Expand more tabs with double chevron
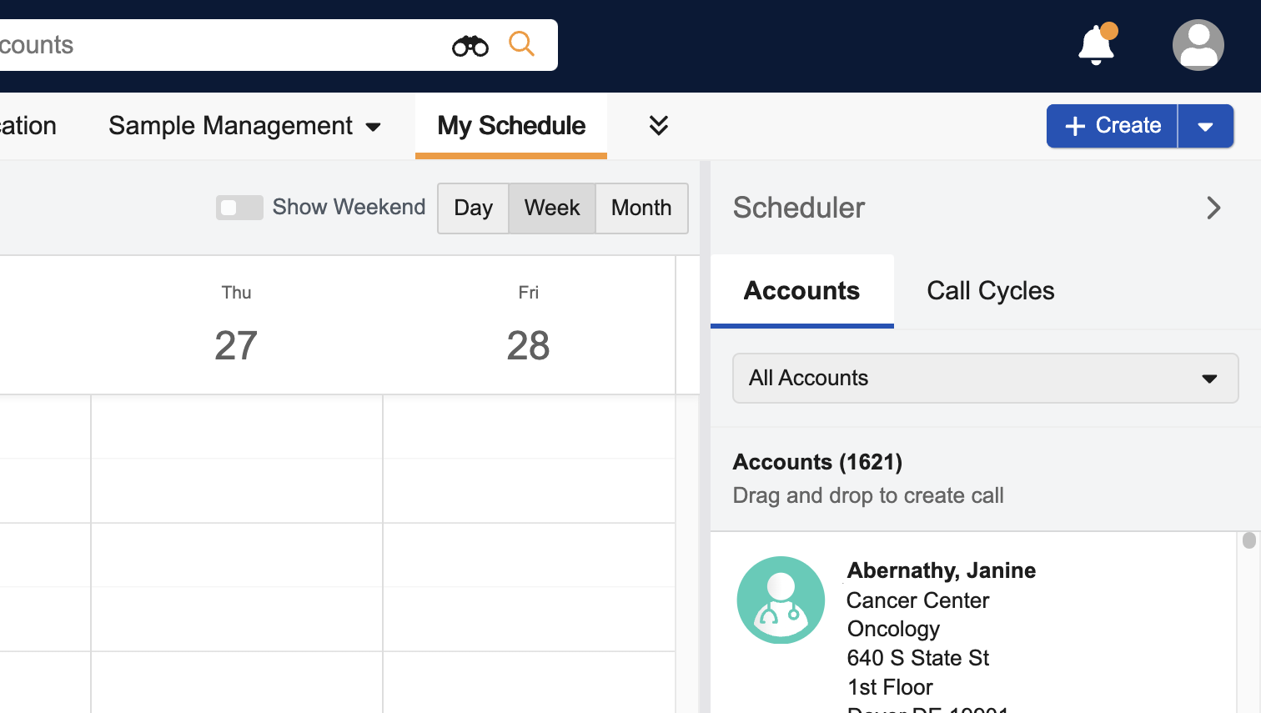This screenshot has height=713, width=1261. pyautogui.click(x=658, y=126)
